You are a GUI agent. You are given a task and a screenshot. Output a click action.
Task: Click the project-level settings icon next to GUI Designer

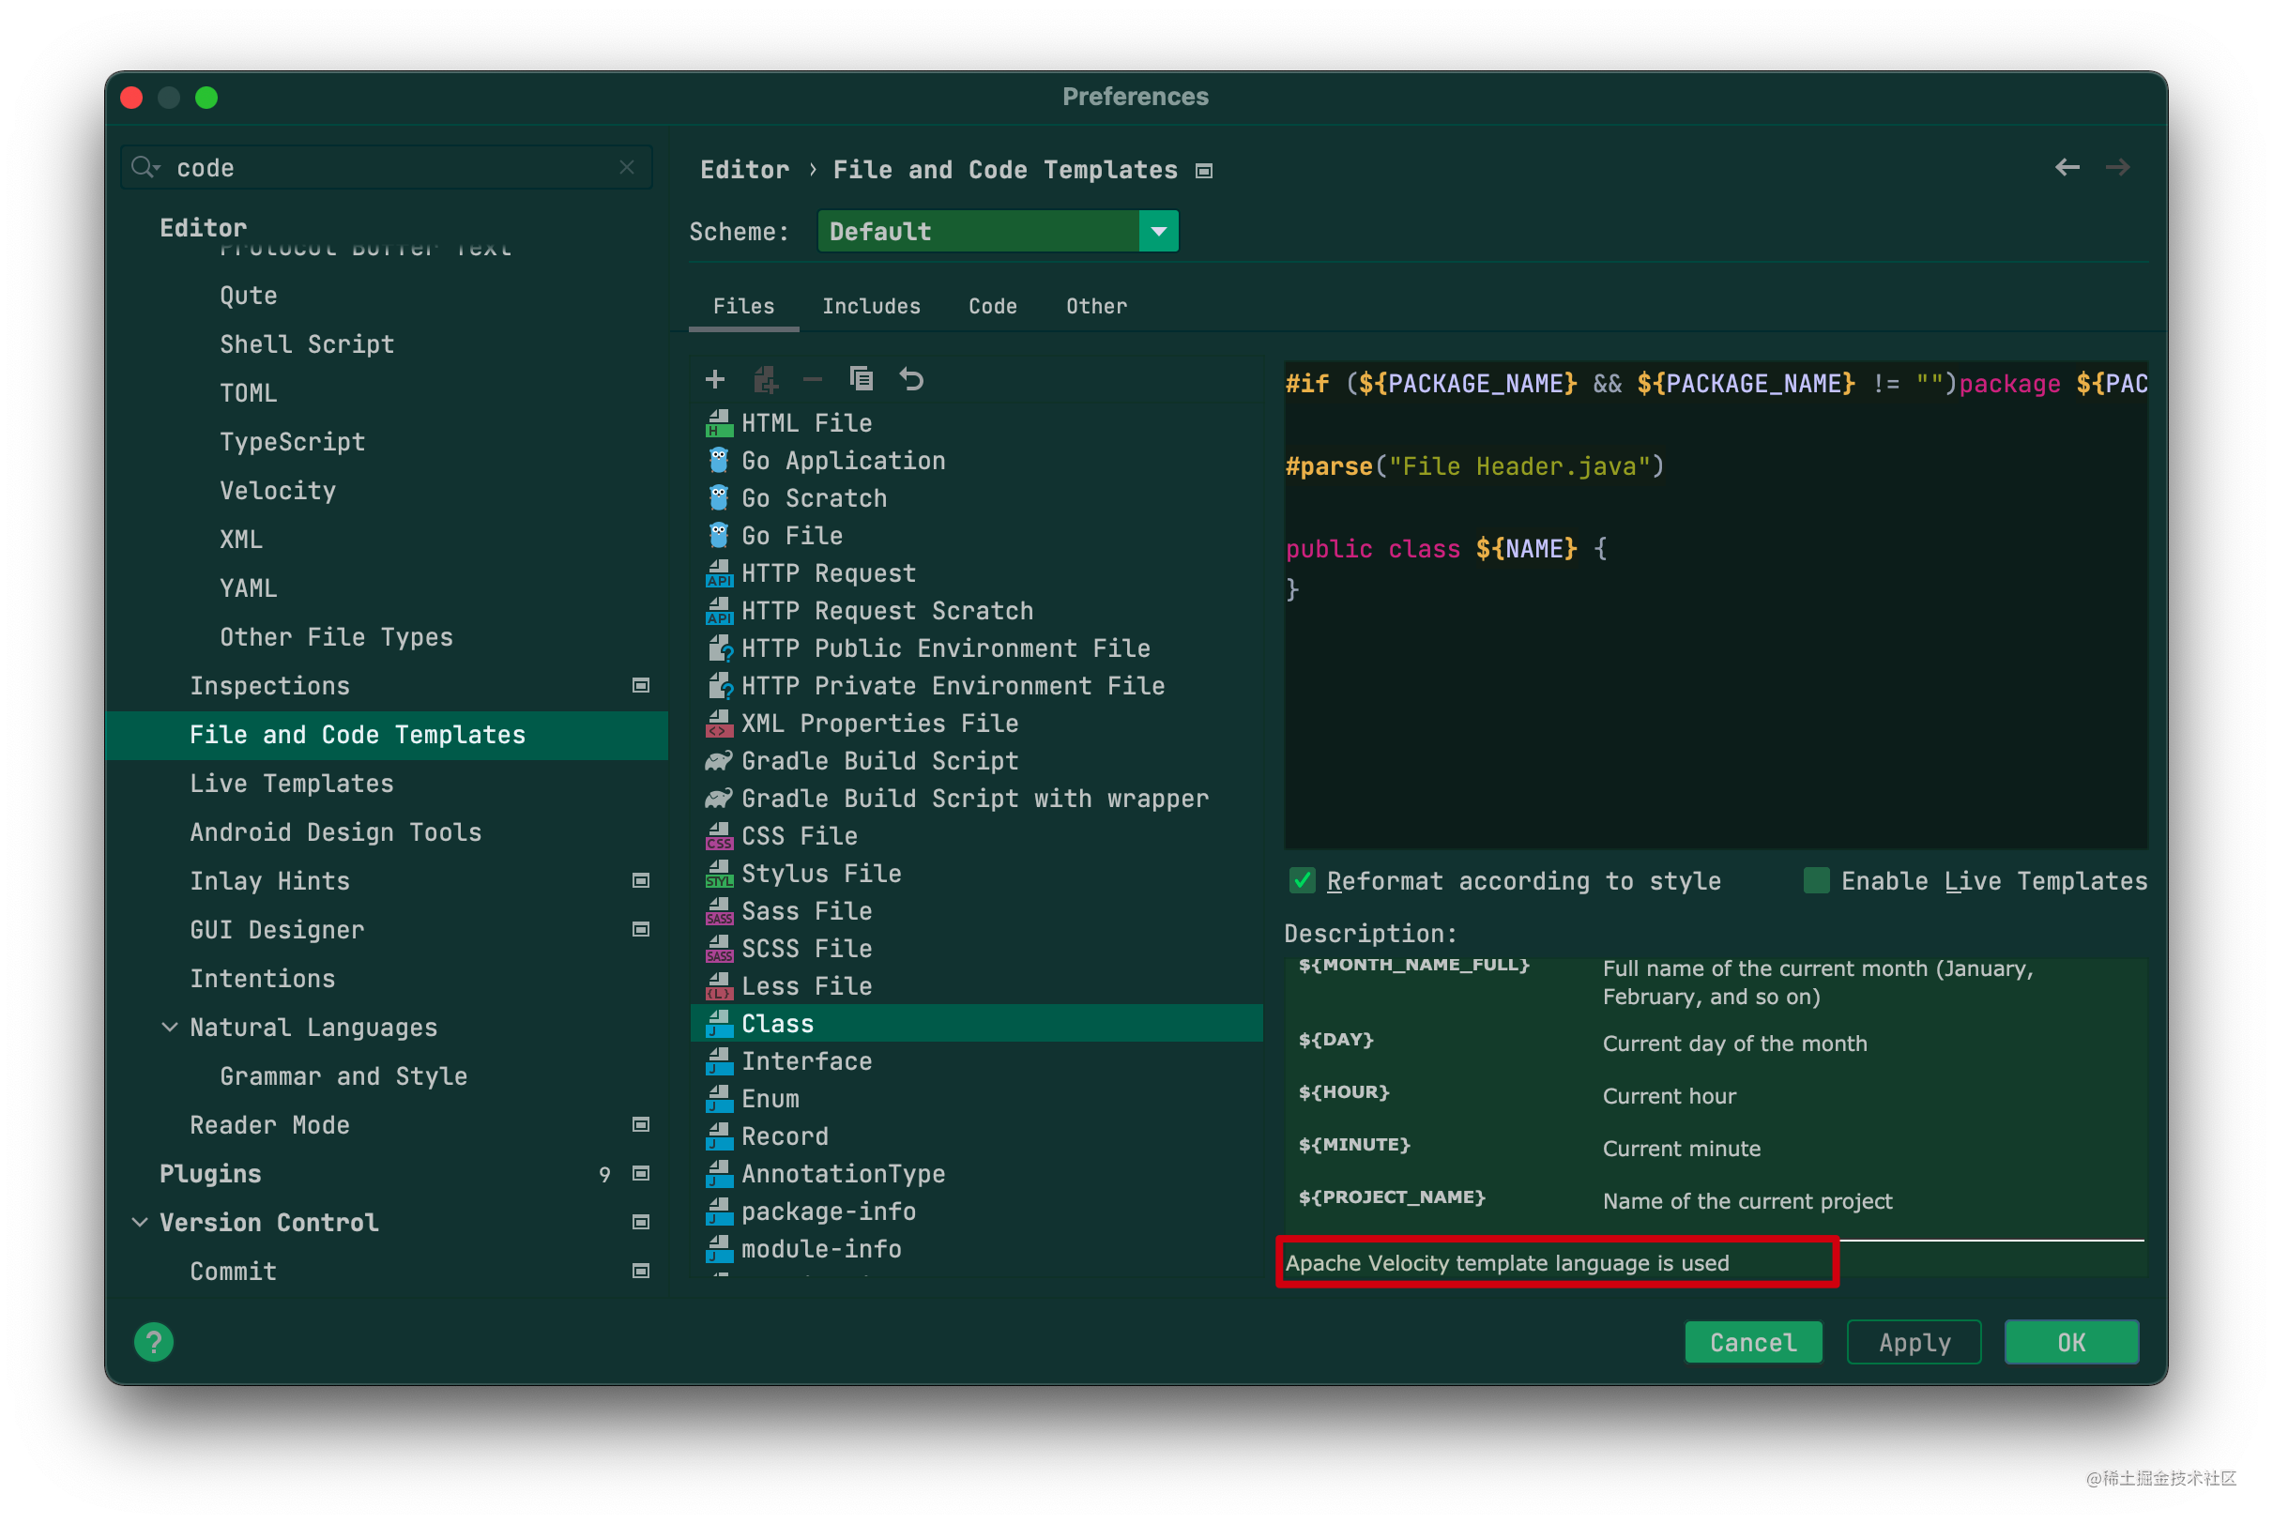(640, 929)
